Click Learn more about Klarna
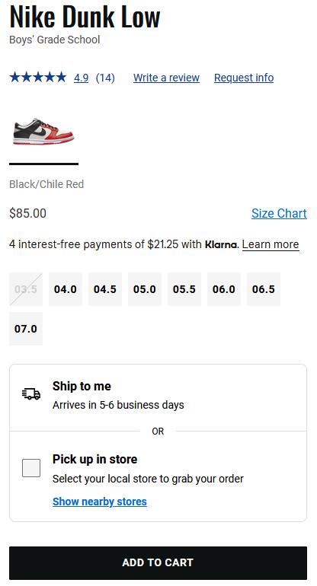This screenshot has height=586, width=317. click(271, 244)
